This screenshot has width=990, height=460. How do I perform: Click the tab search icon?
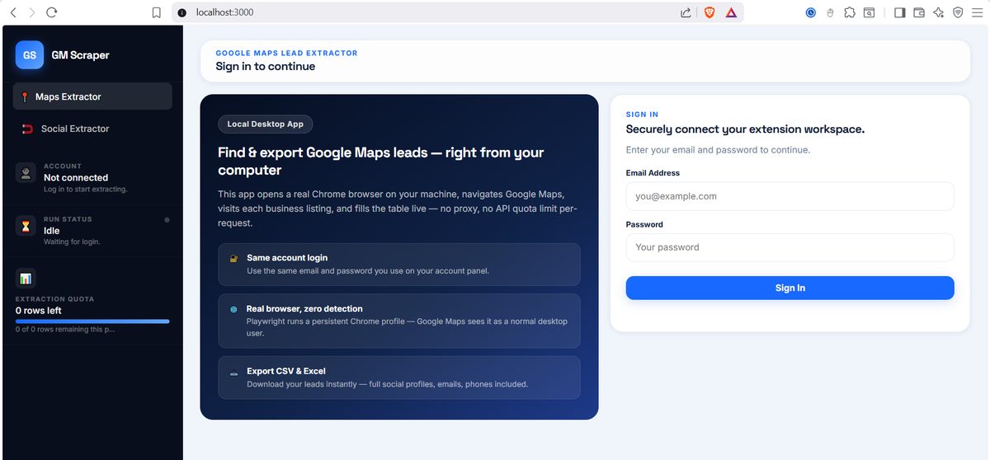(870, 12)
